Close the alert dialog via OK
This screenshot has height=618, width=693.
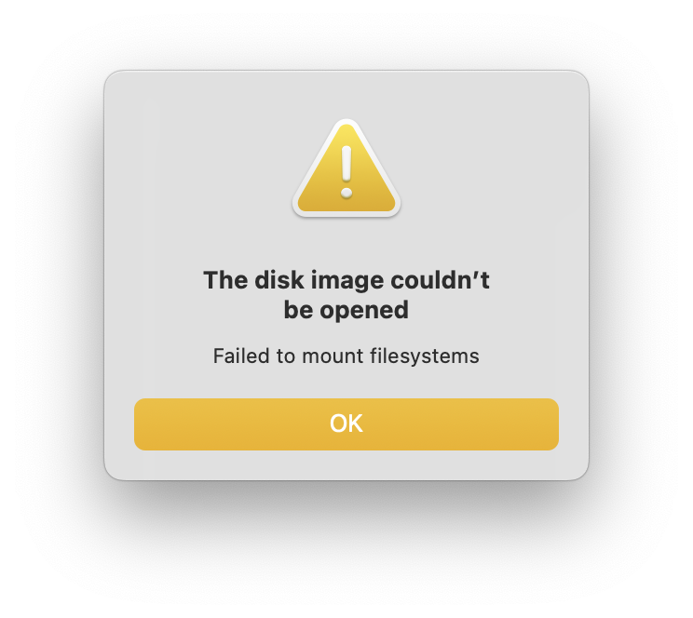(346, 424)
